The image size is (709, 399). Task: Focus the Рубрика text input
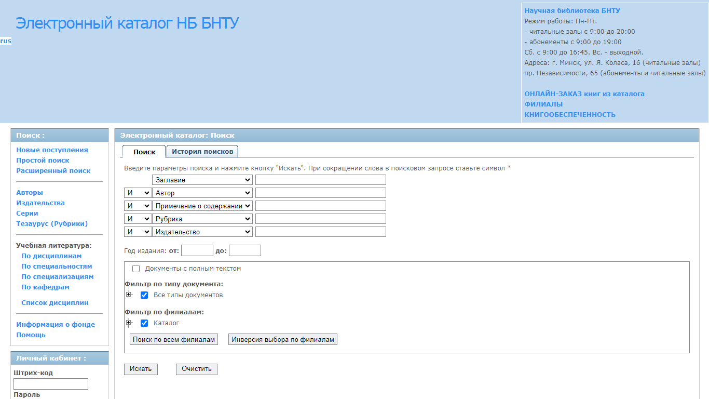point(321,219)
